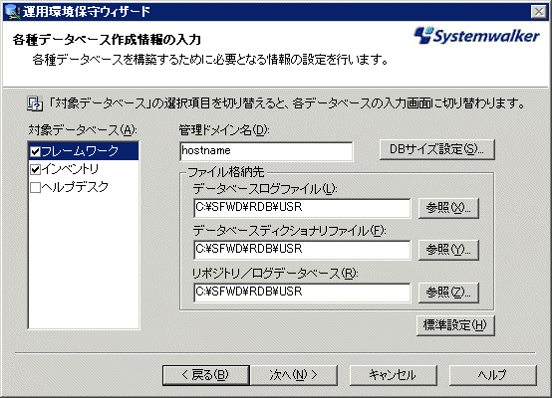Browse with 参照(X)... button

pyautogui.click(x=448, y=208)
